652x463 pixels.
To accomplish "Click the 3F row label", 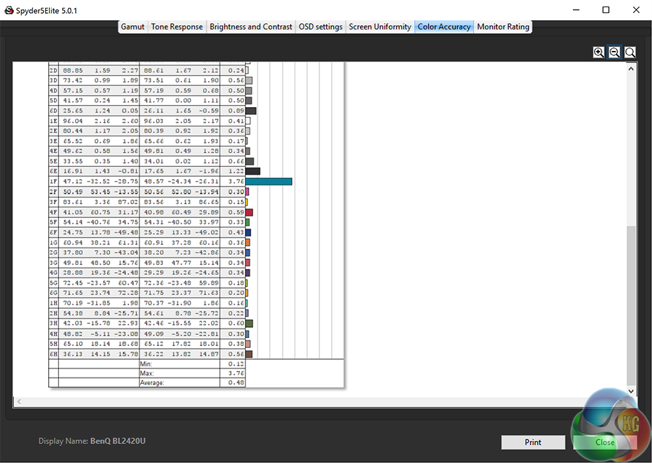I will (x=53, y=202).
